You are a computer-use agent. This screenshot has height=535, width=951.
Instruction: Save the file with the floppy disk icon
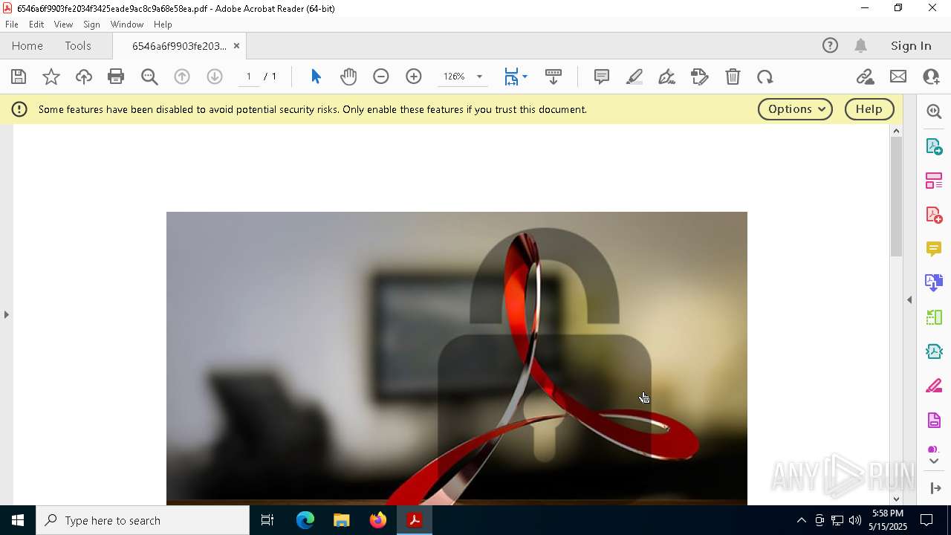click(19, 77)
